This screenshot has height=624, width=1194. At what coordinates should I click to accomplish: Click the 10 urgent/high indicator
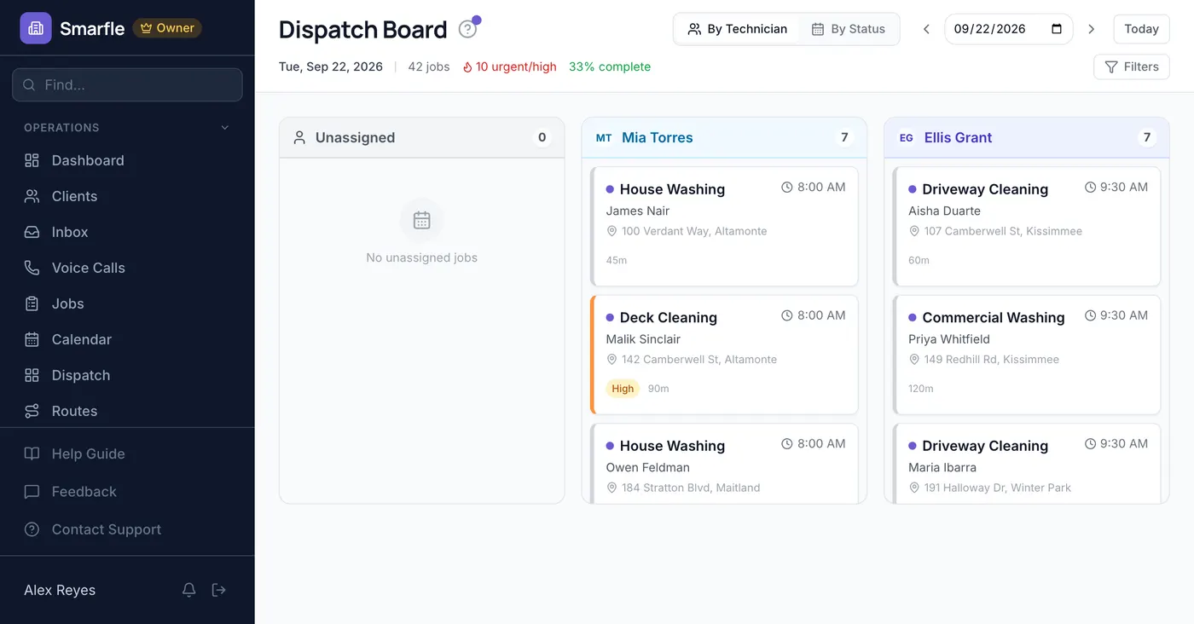coord(509,66)
